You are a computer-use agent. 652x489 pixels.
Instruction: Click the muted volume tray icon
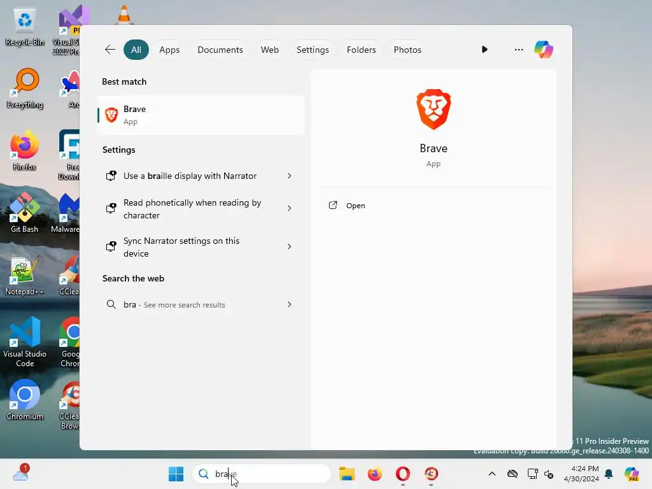(x=549, y=474)
